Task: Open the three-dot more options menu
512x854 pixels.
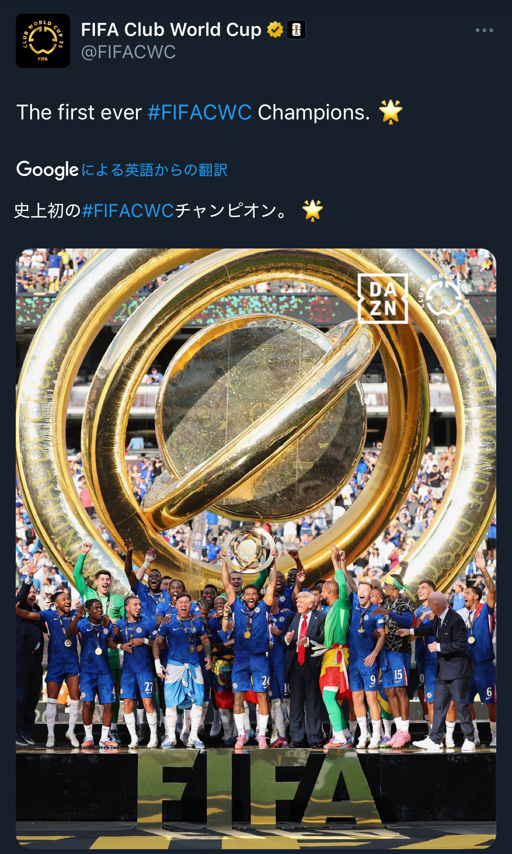Action: tap(484, 30)
